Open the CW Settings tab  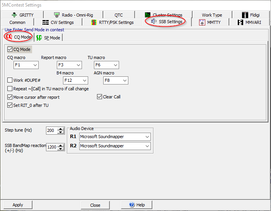pyautogui.click(x=58, y=22)
